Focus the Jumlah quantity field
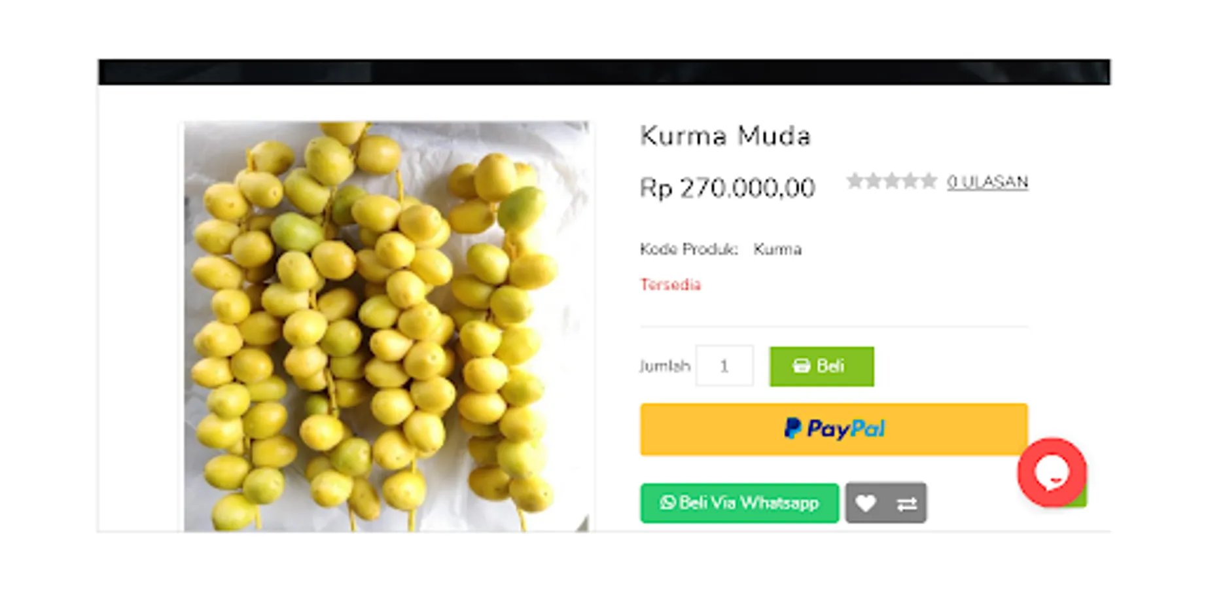The image size is (1206, 589). 724,366
